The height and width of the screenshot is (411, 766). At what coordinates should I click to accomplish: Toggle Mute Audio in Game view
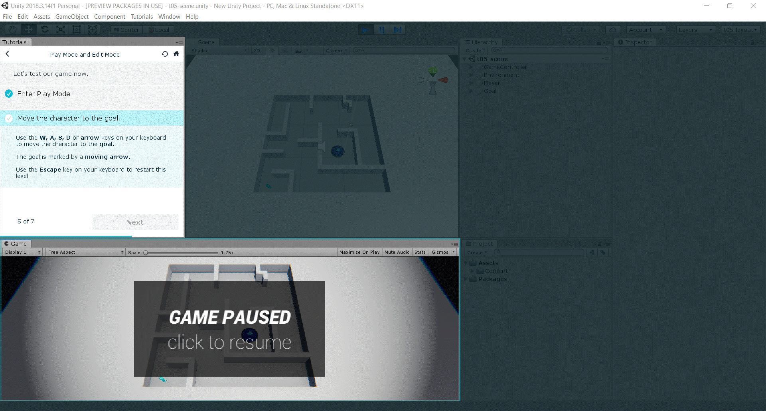point(397,252)
